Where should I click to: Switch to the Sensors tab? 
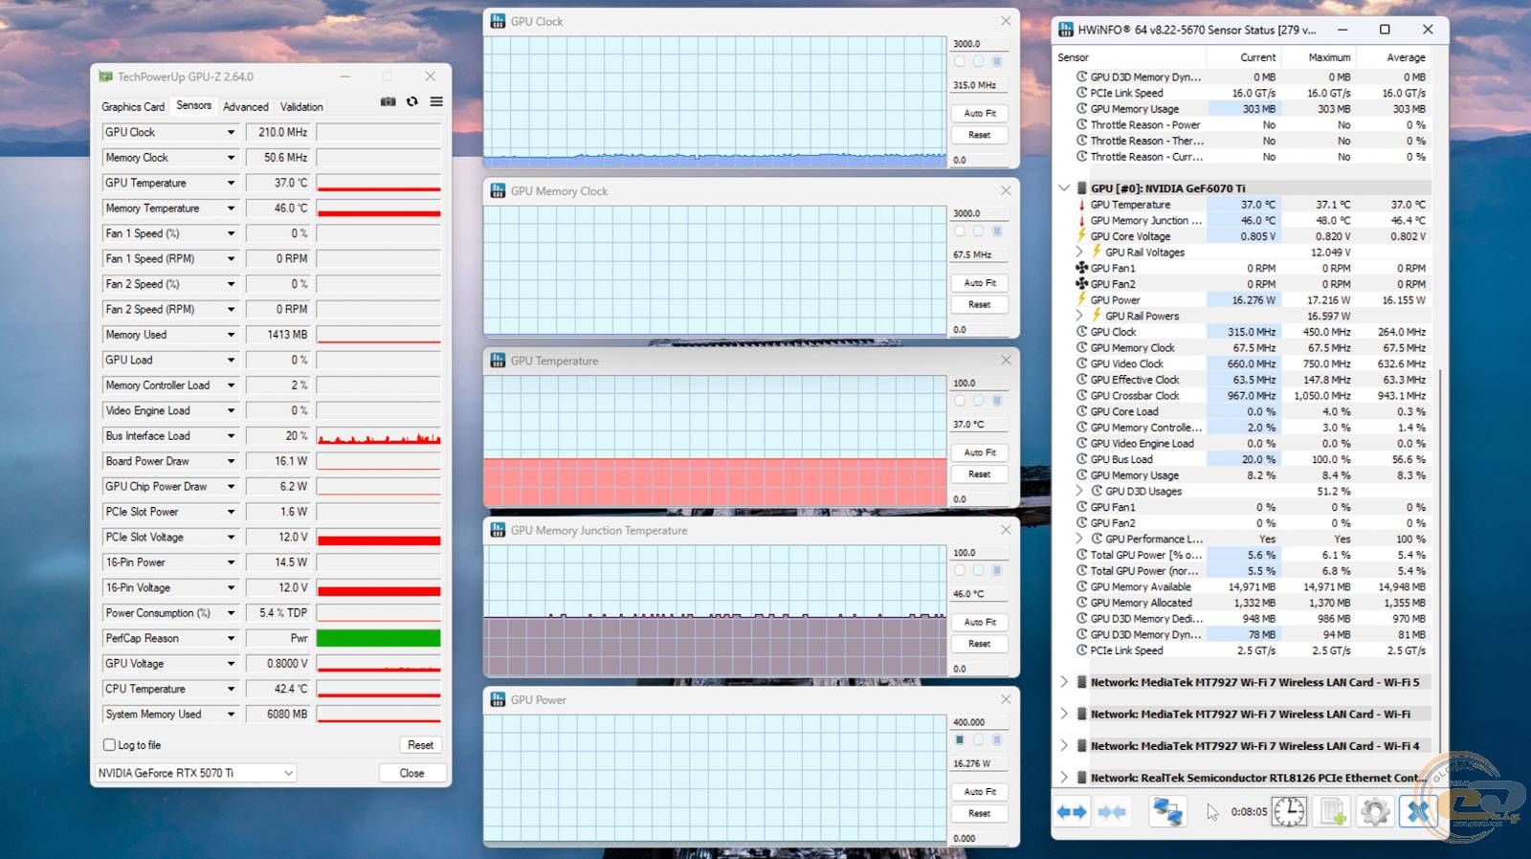[194, 105]
